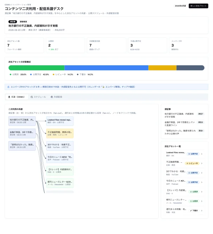Viewport: 213px width, 234px height.
Task: Click the article title 地方銀行の不正融資、内部資料が示す実態
Action: [33, 26]
